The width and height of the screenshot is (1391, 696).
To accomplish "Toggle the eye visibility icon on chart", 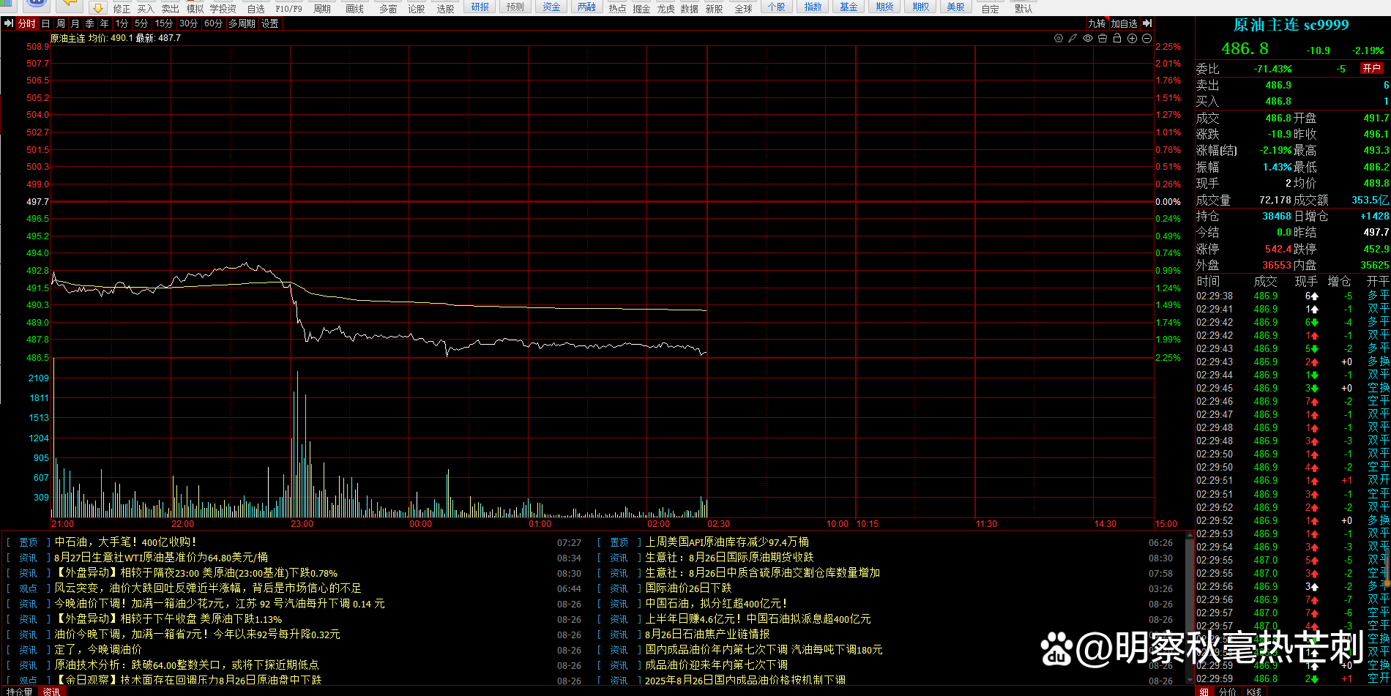I will [1088, 38].
